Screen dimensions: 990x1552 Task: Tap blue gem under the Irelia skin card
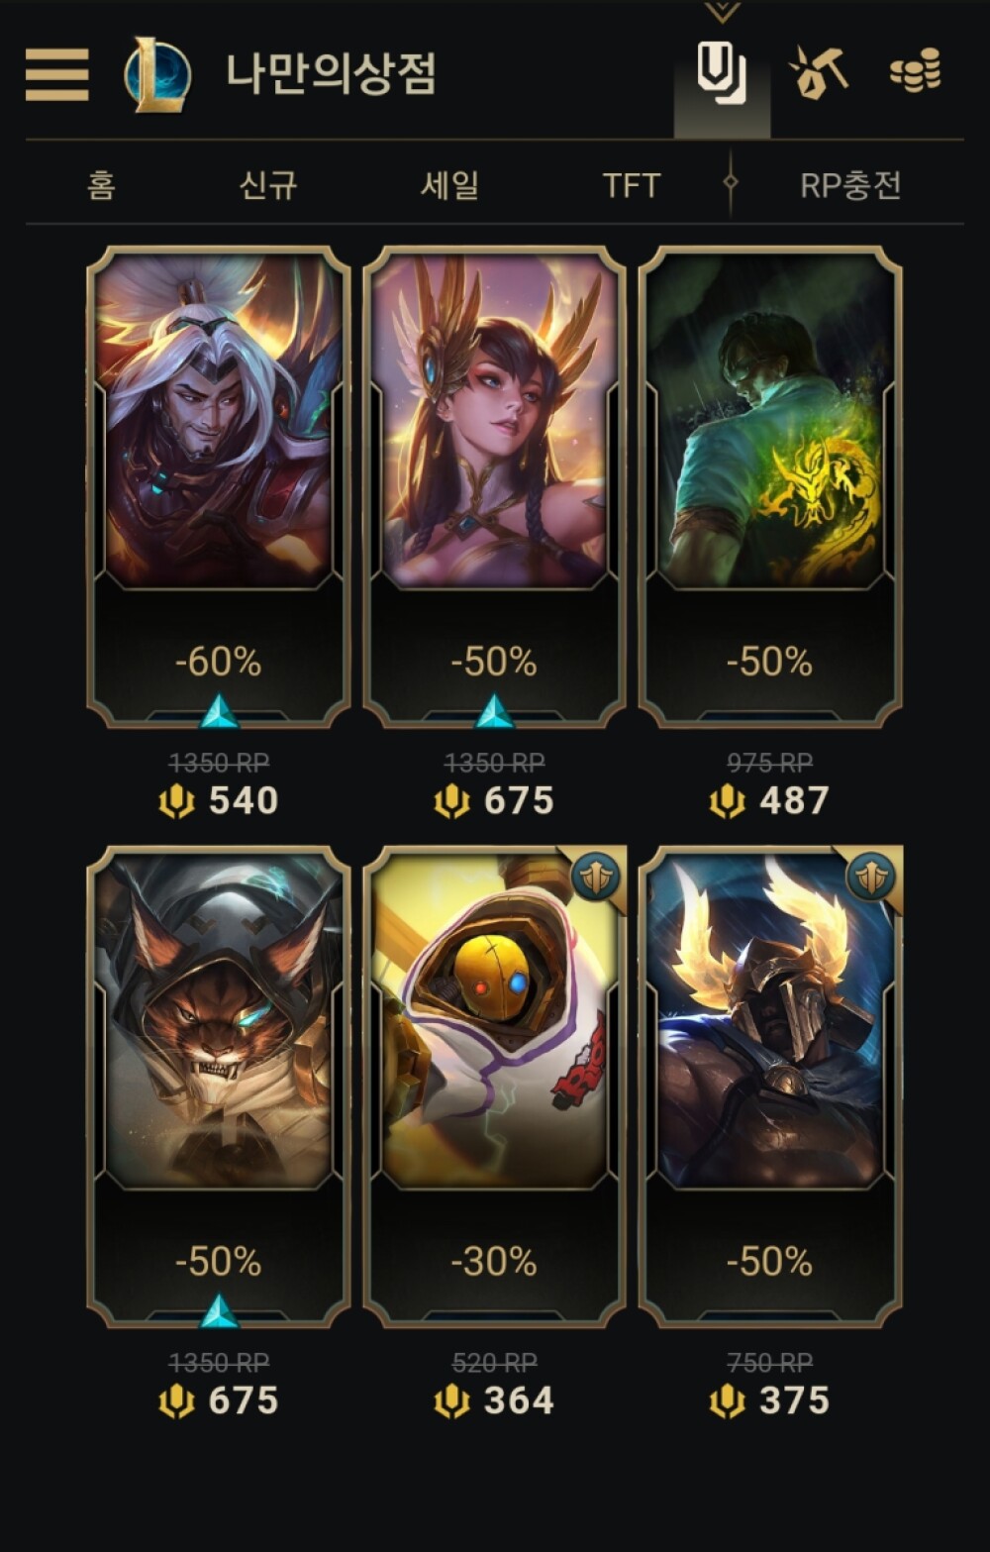494,711
